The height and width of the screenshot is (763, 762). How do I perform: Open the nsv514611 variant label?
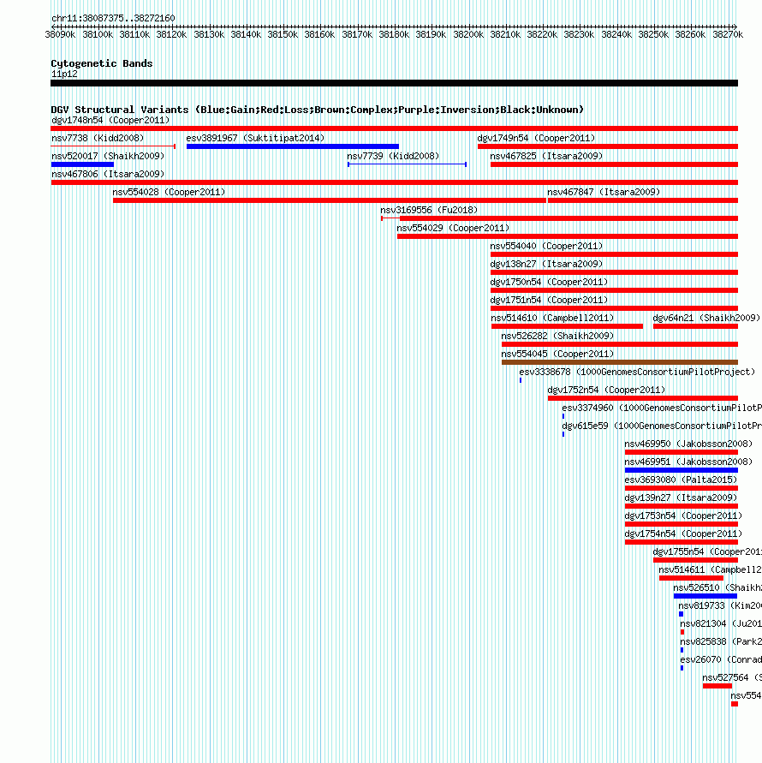coord(710,570)
